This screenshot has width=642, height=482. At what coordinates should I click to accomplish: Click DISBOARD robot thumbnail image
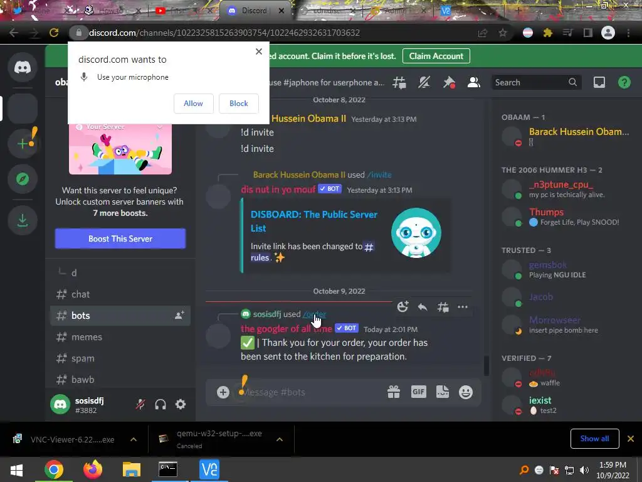click(x=416, y=233)
